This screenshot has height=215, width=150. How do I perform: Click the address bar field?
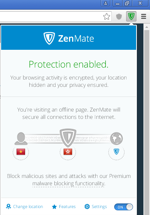(x=51, y=17)
